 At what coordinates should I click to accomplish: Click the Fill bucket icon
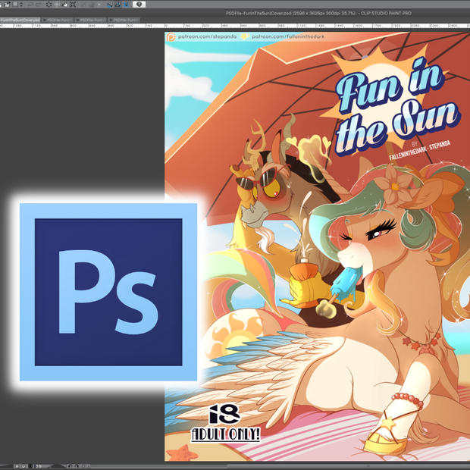(x=64, y=5)
